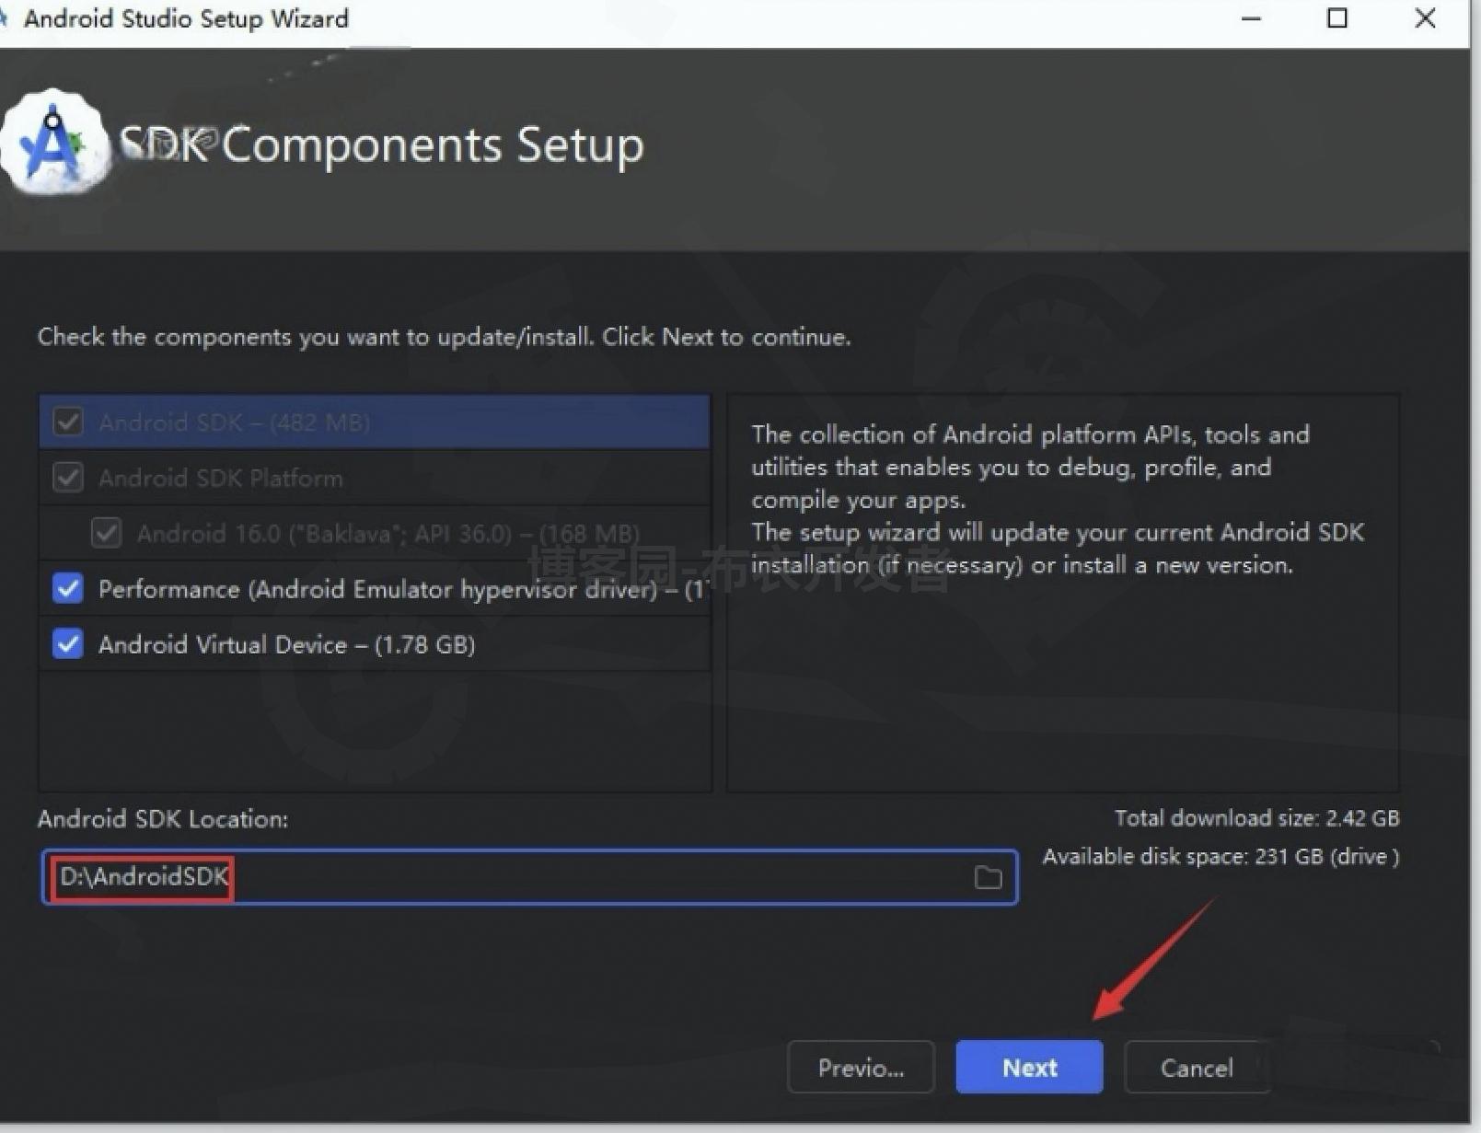Viewport: 1481px width, 1133px height.
Task: Select Android Virtual Device – (1.78 GB) text
Action: pyautogui.click(x=286, y=644)
